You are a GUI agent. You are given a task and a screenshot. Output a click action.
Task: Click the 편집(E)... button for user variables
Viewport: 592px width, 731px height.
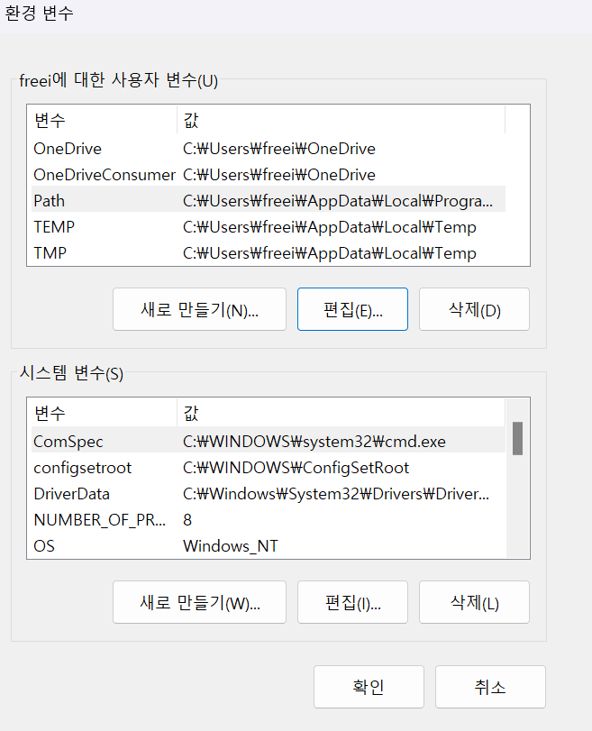[x=352, y=309]
